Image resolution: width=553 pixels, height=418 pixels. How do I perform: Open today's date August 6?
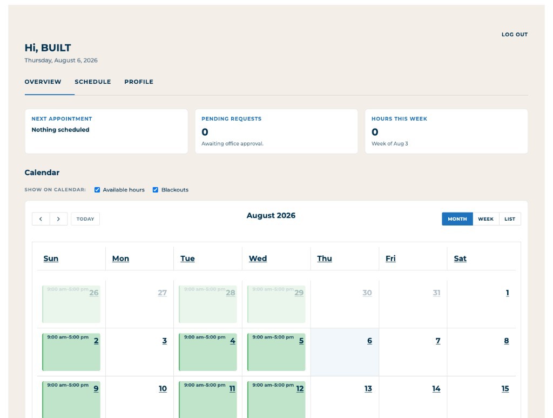point(369,341)
